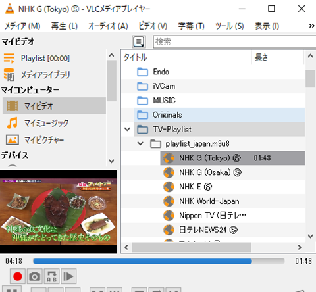Open the 表示 (I) menu
316x292 pixels.
pyautogui.click(x=267, y=26)
